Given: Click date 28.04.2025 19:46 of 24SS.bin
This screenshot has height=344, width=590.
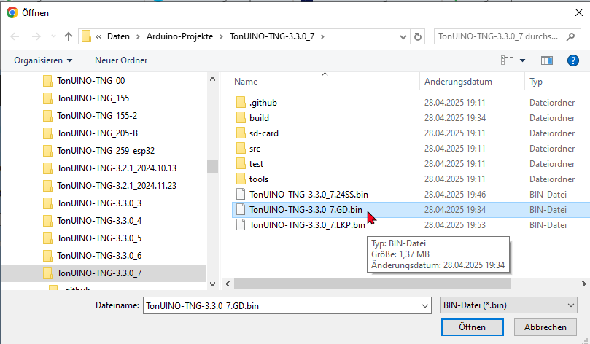Looking at the screenshot, I should coord(455,195).
